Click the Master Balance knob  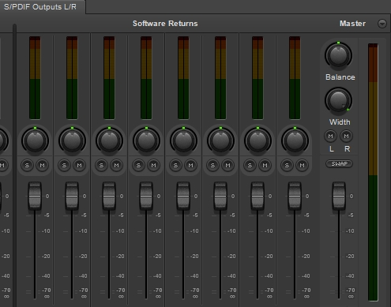[x=338, y=55]
